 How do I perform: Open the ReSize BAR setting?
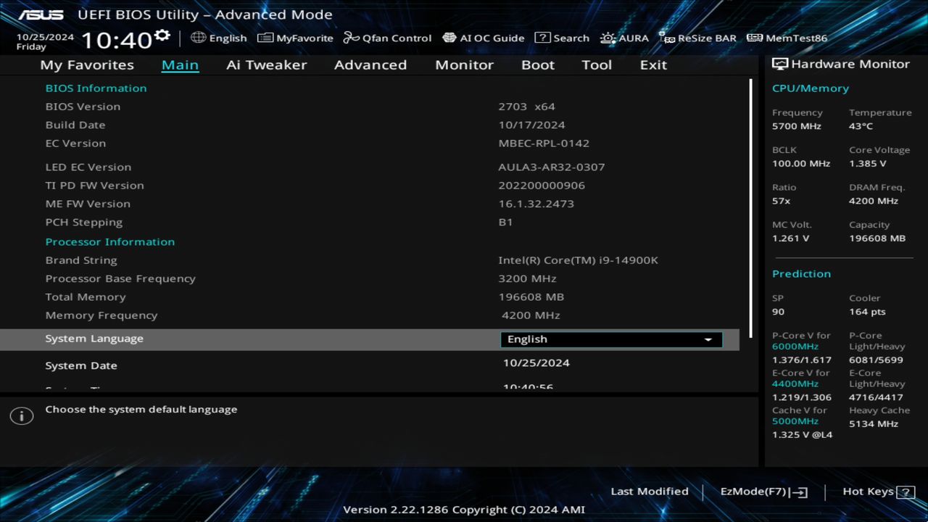pyautogui.click(x=697, y=38)
